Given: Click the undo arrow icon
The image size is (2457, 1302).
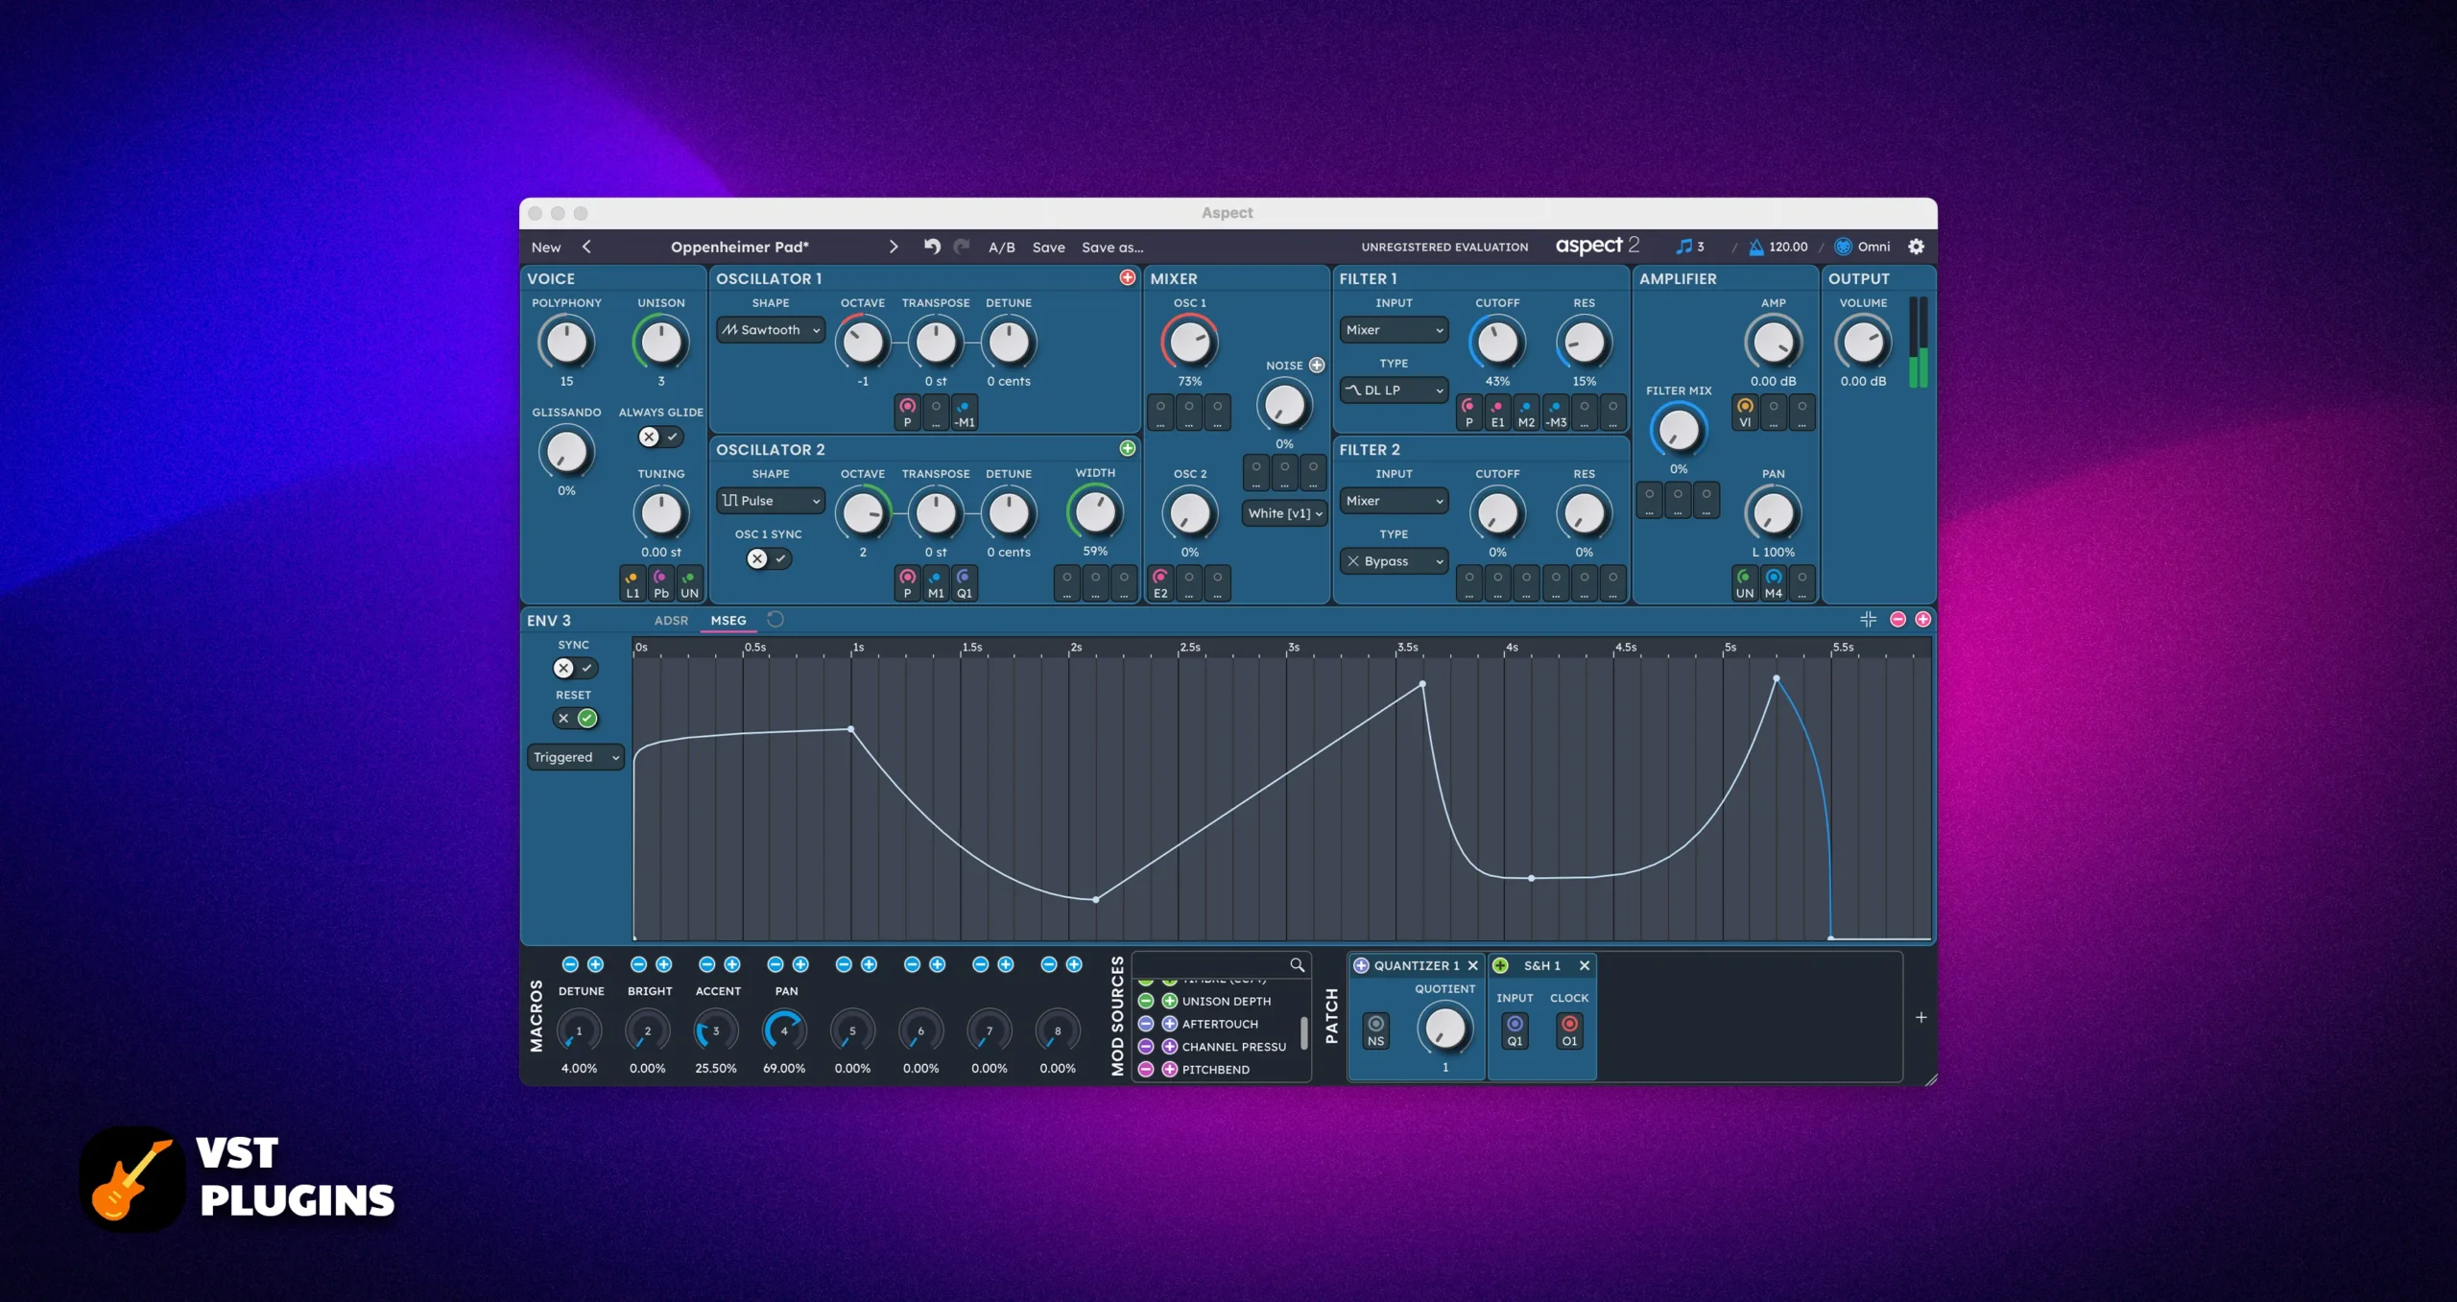Looking at the screenshot, I should pos(932,247).
